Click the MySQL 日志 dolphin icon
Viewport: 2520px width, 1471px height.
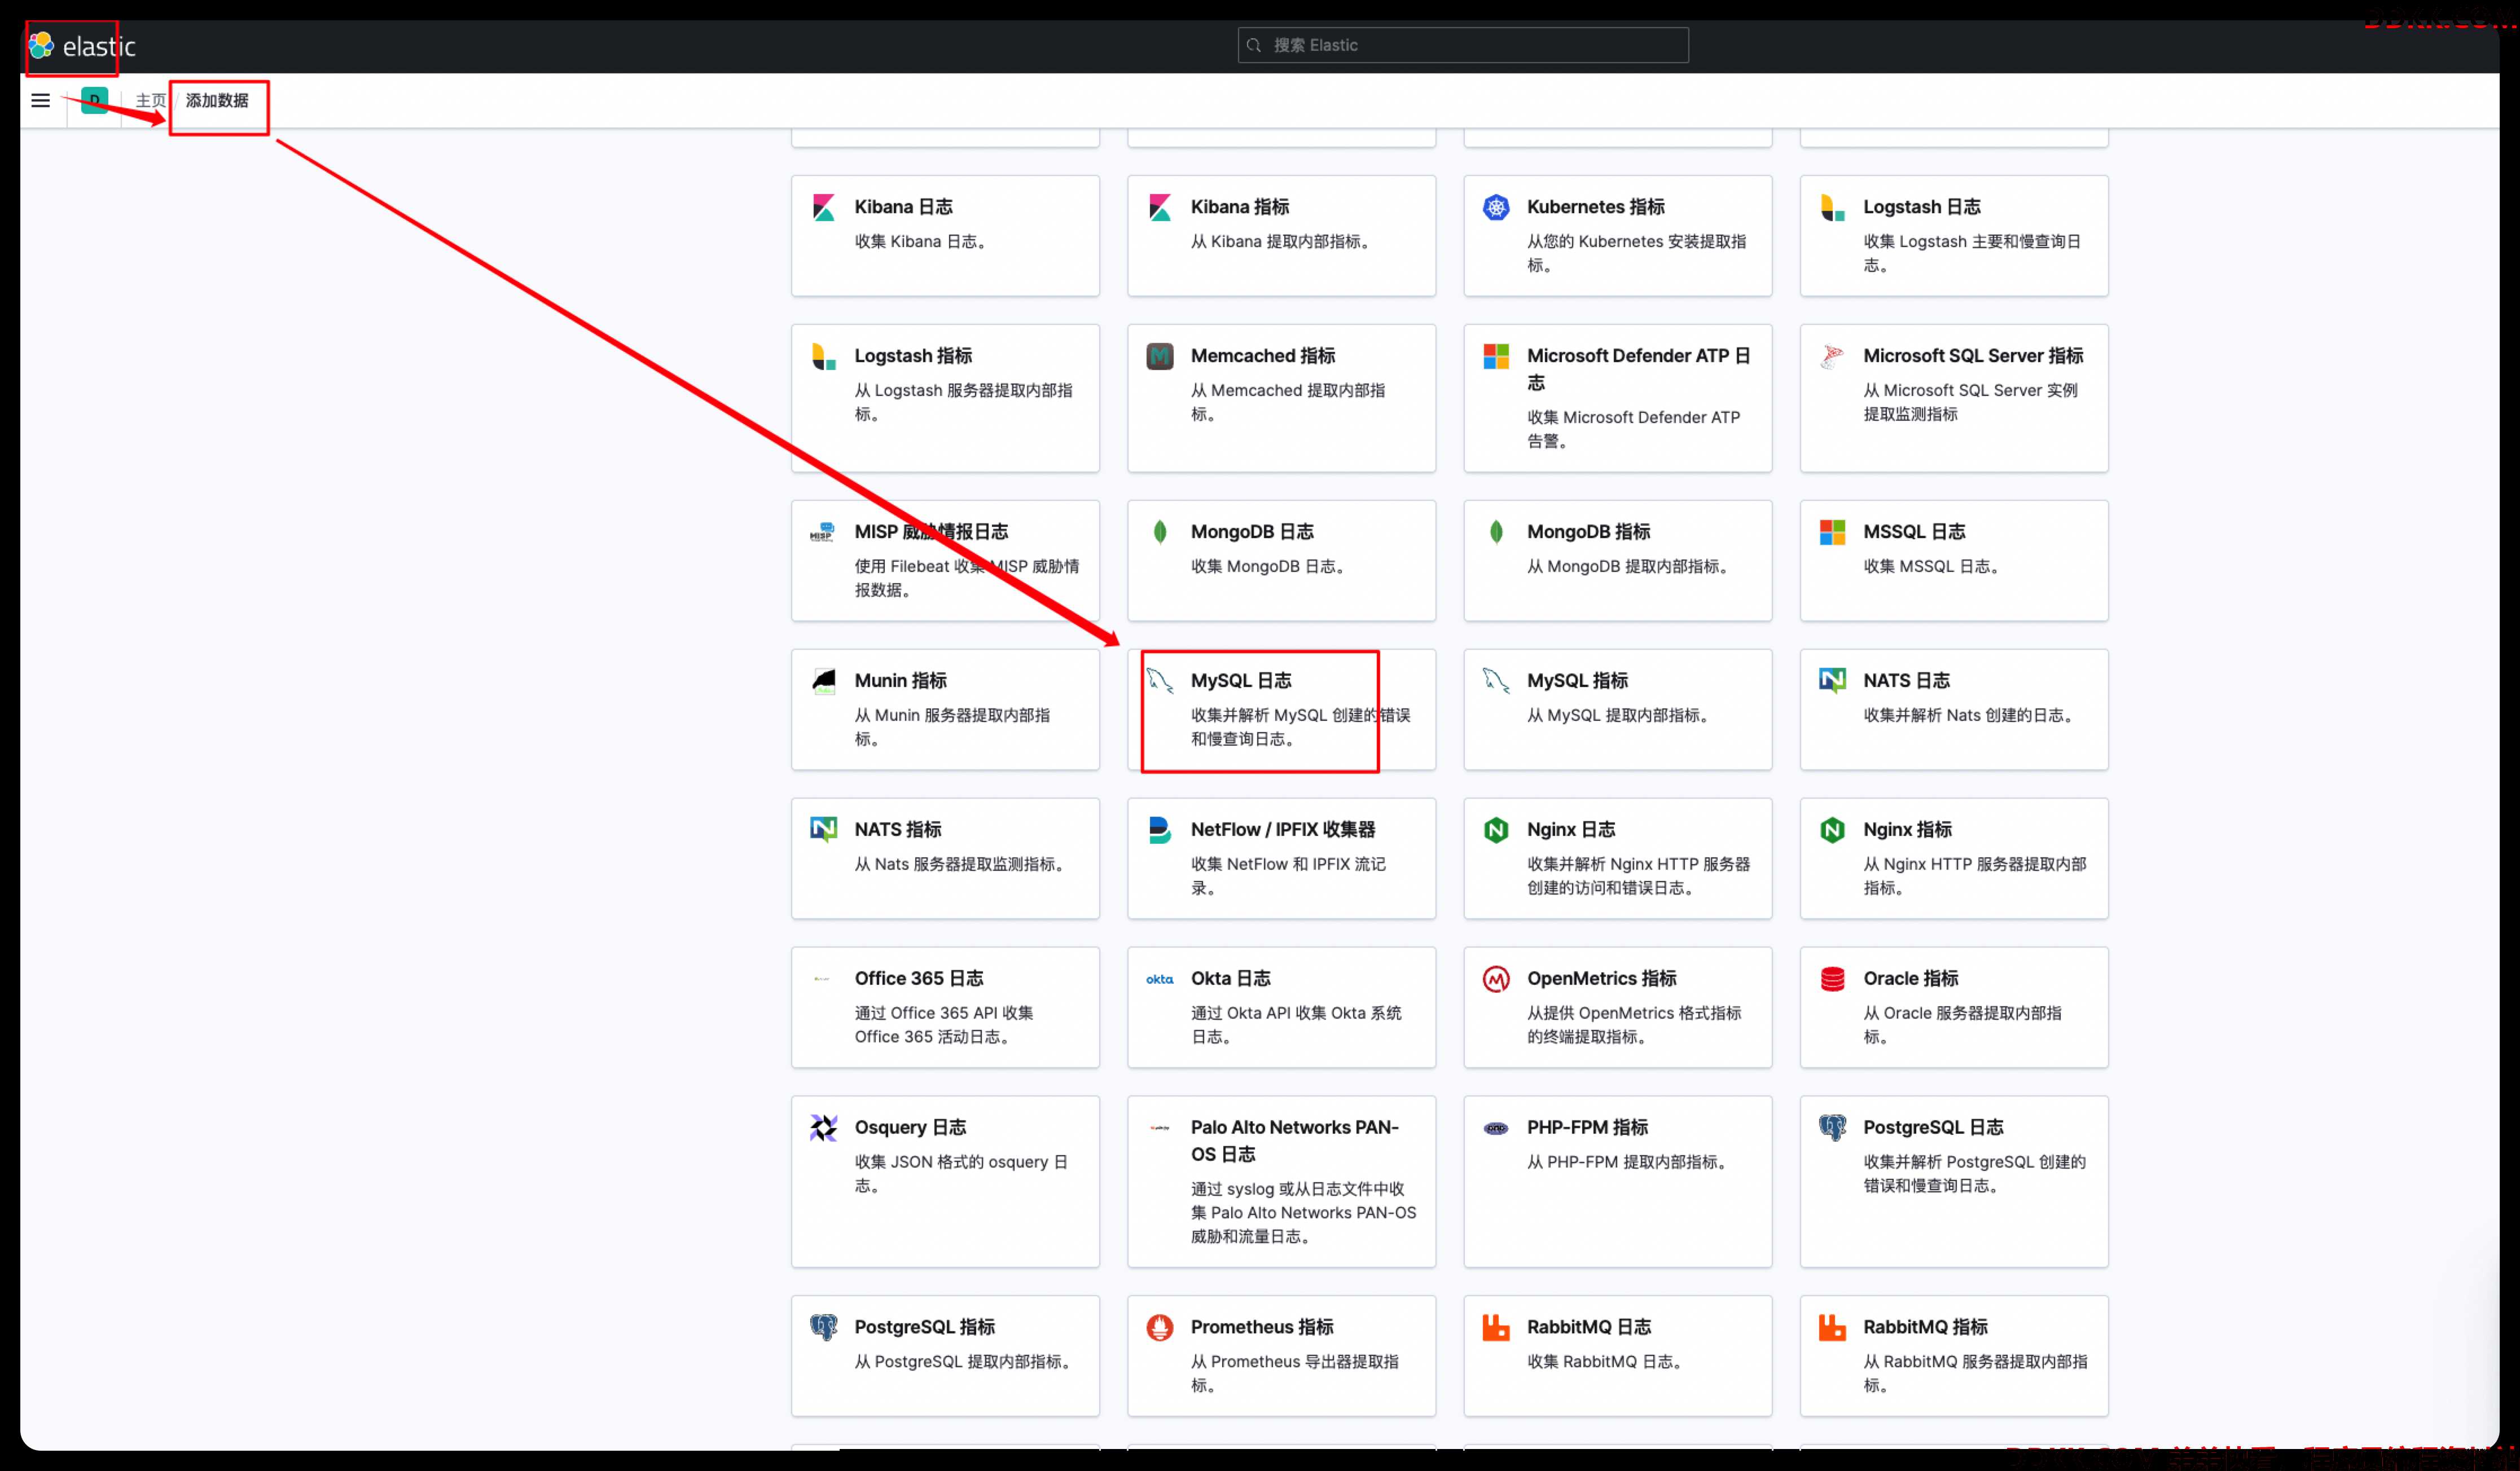[x=1160, y=681]
